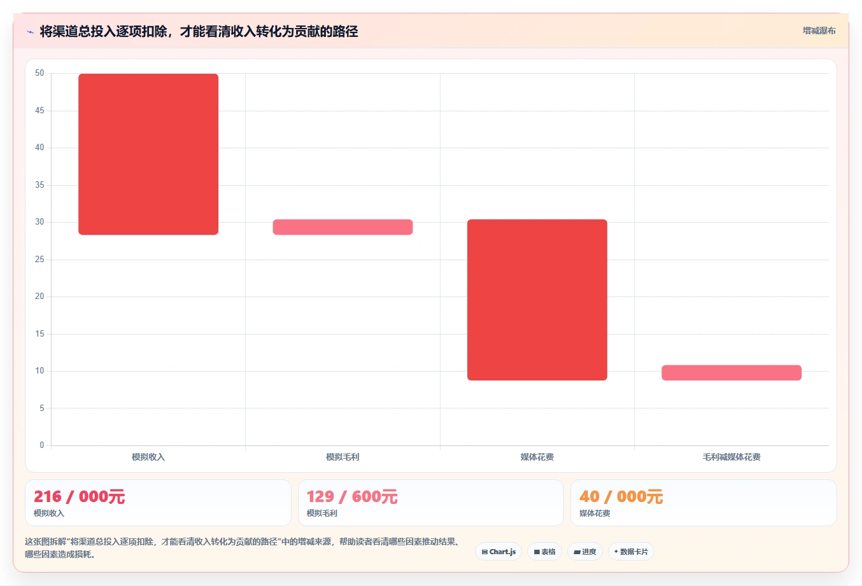Image resolution: width=862 pixels, height=586 pixels.
Task: Select the 模拟毛利 pink bar
Action: click(x=343, y=227)
